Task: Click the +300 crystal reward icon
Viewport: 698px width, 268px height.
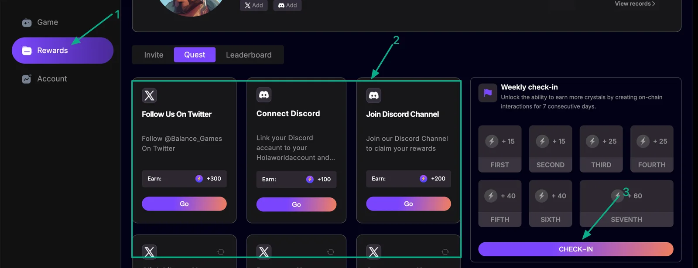Action: click(x=199, y=179)
